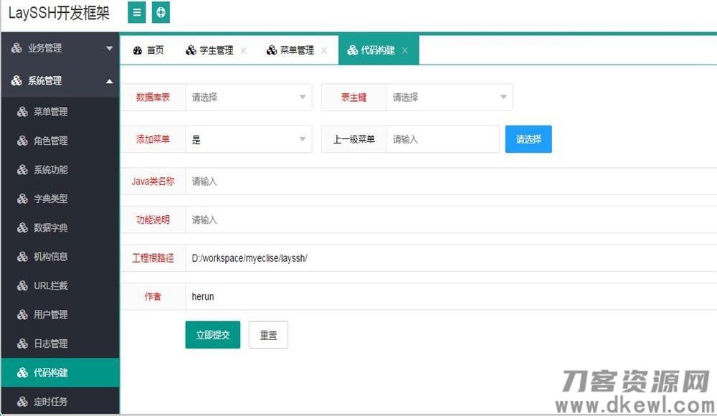This screenshot has height=416, width=717.
Task: Open the 表主键 dropdown
Action: pos(449,98)
